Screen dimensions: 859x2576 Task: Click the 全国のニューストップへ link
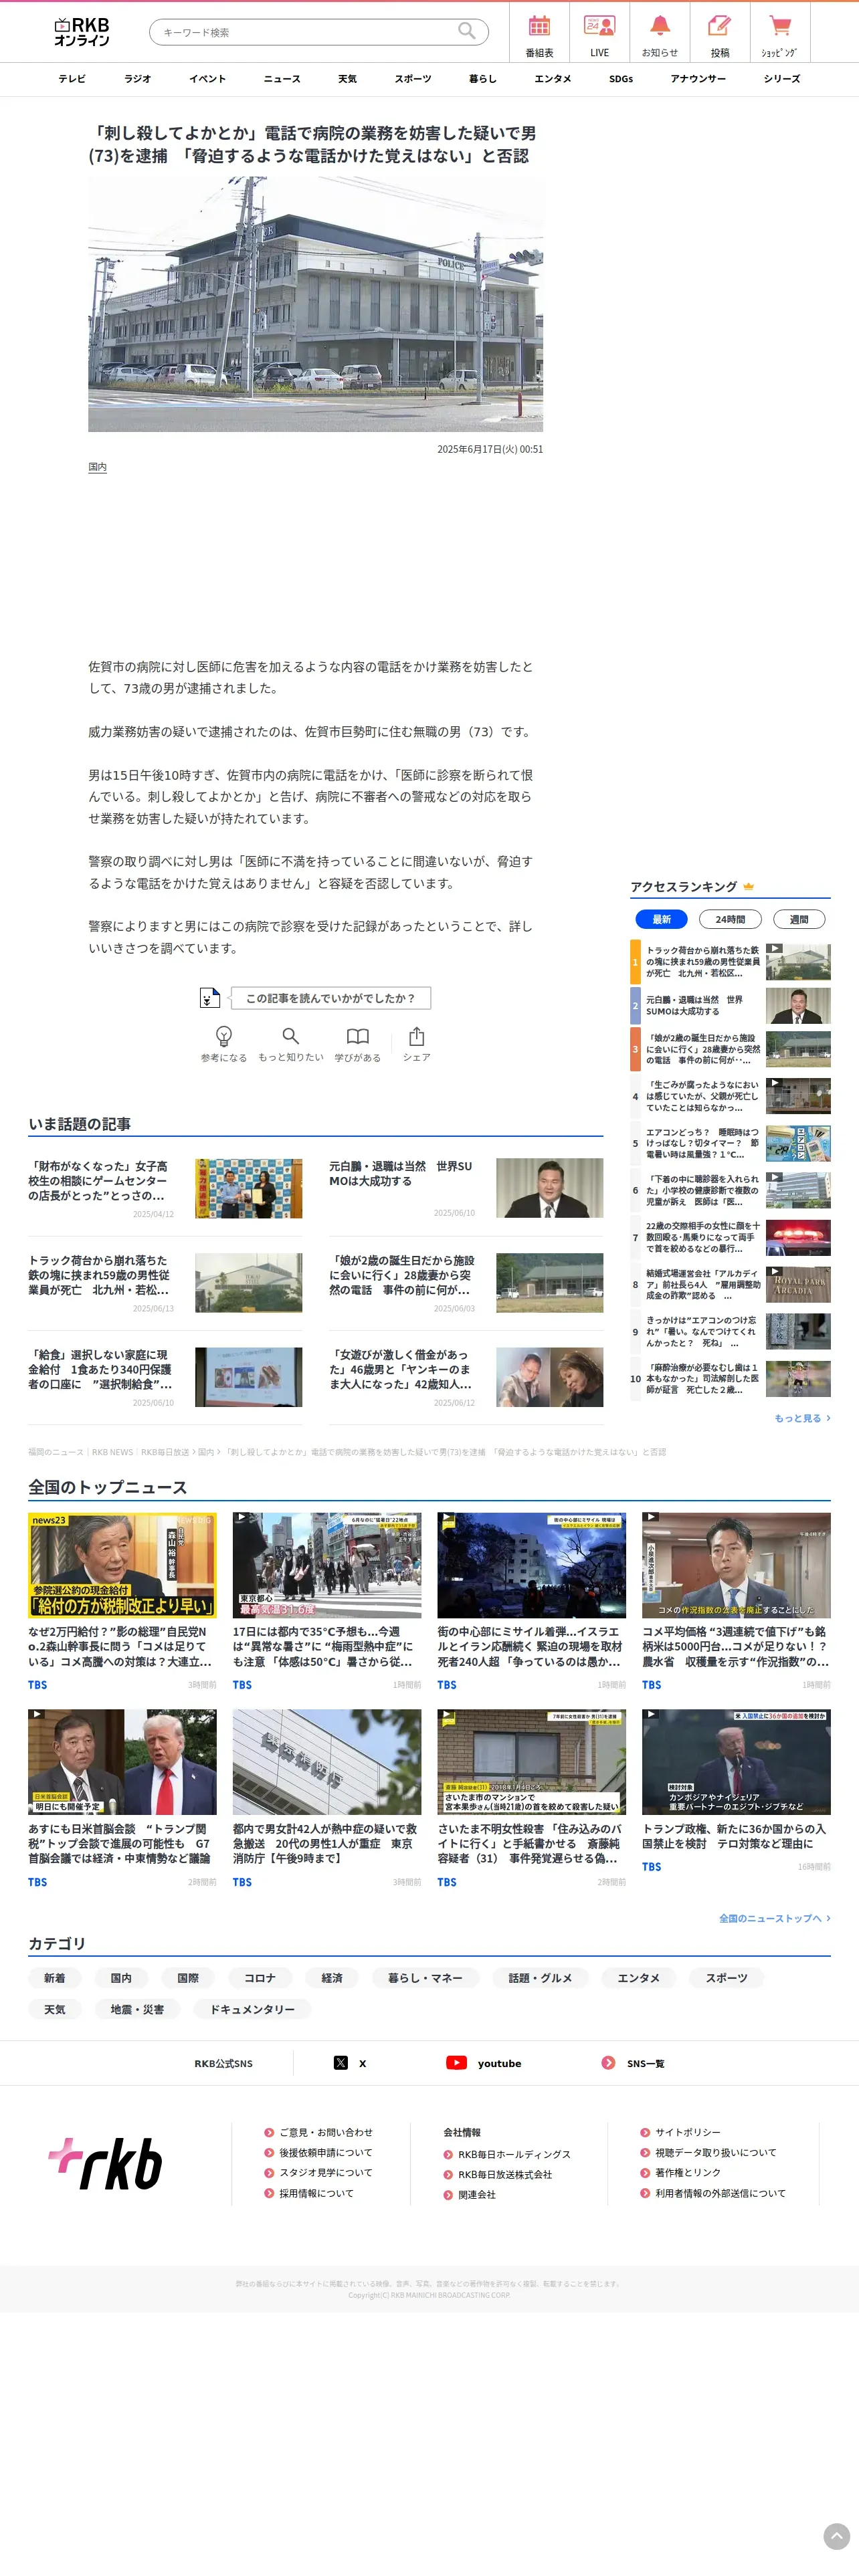(x=775, y=1918)
